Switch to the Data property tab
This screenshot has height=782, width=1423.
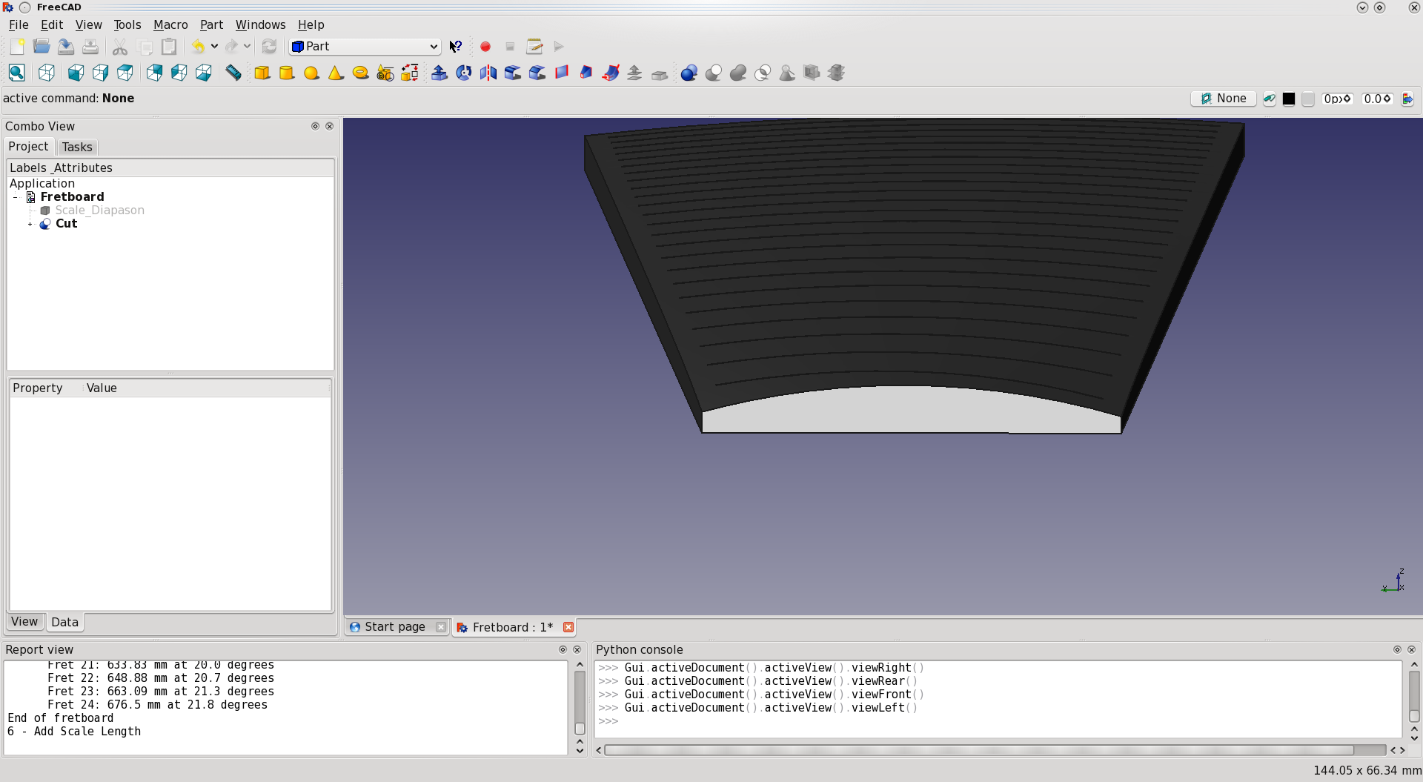click(64, 622)
